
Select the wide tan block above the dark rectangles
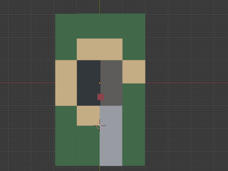point(100,49)
